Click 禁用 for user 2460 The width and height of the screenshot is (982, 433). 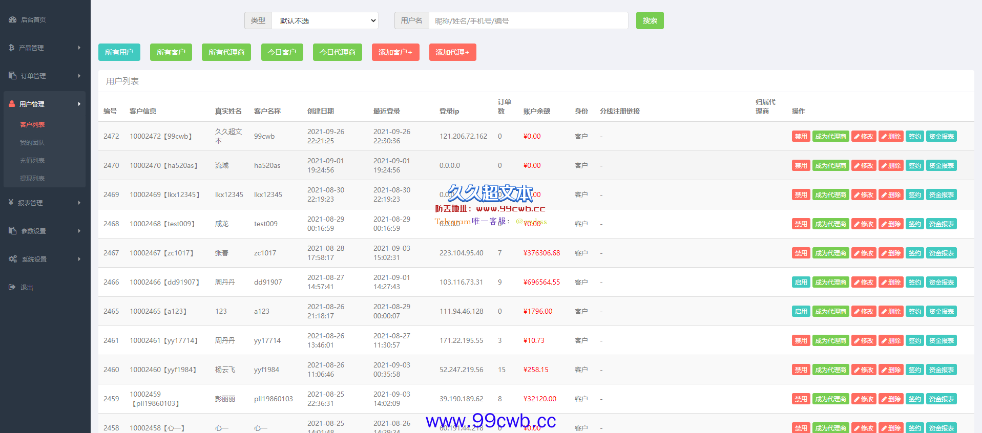(x=801, y=370)
